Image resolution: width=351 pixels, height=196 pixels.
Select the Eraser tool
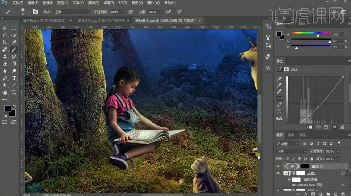[x=5, y=64]
